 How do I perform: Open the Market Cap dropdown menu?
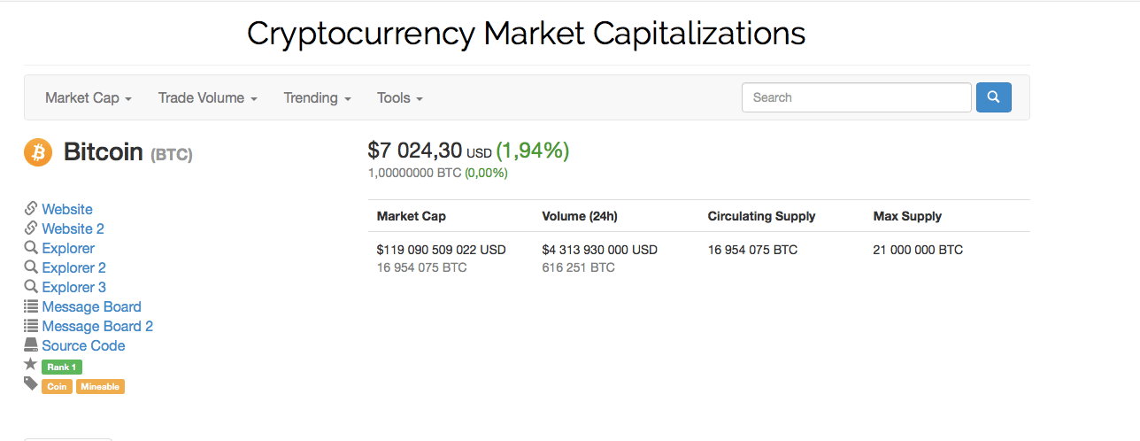coord(89,97)
